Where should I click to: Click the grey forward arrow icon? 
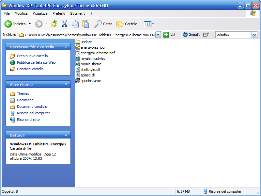click(x=39, y=24)
